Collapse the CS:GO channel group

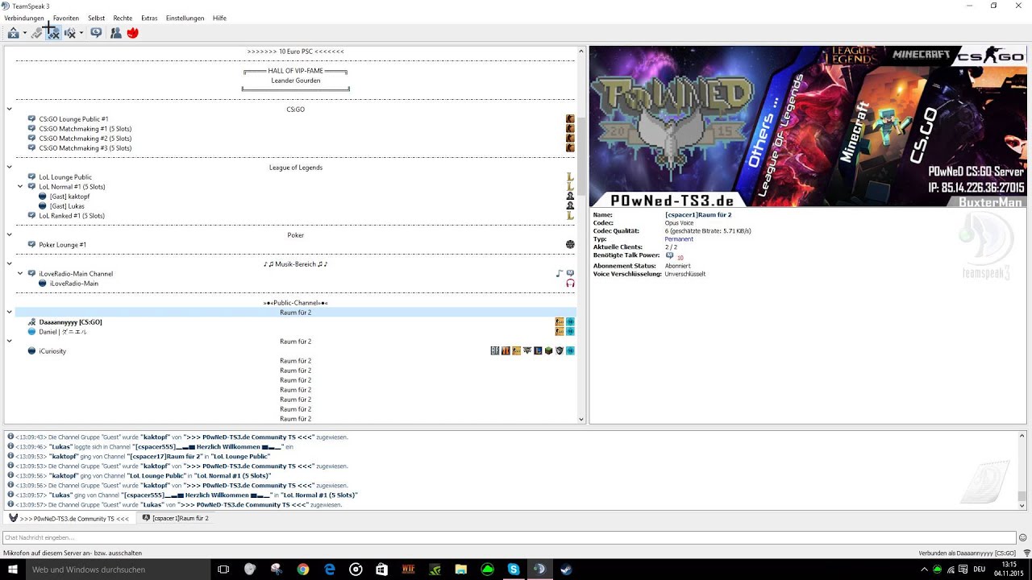(10, 110)
